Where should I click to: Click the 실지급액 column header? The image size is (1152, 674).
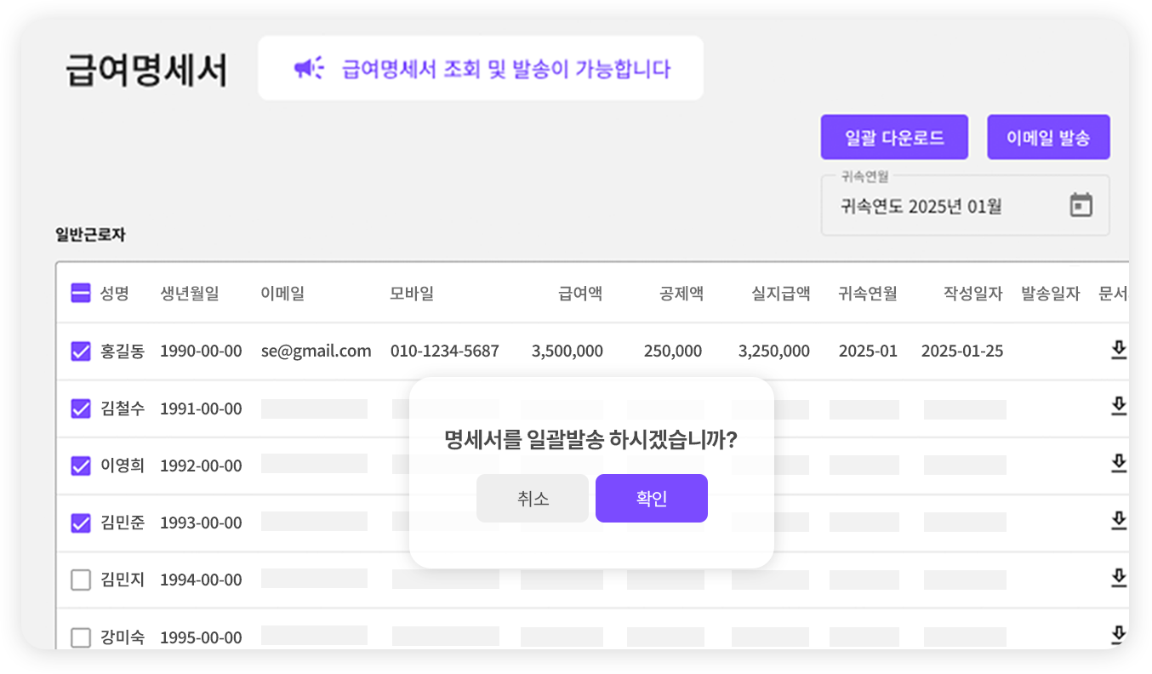[781, 294]
